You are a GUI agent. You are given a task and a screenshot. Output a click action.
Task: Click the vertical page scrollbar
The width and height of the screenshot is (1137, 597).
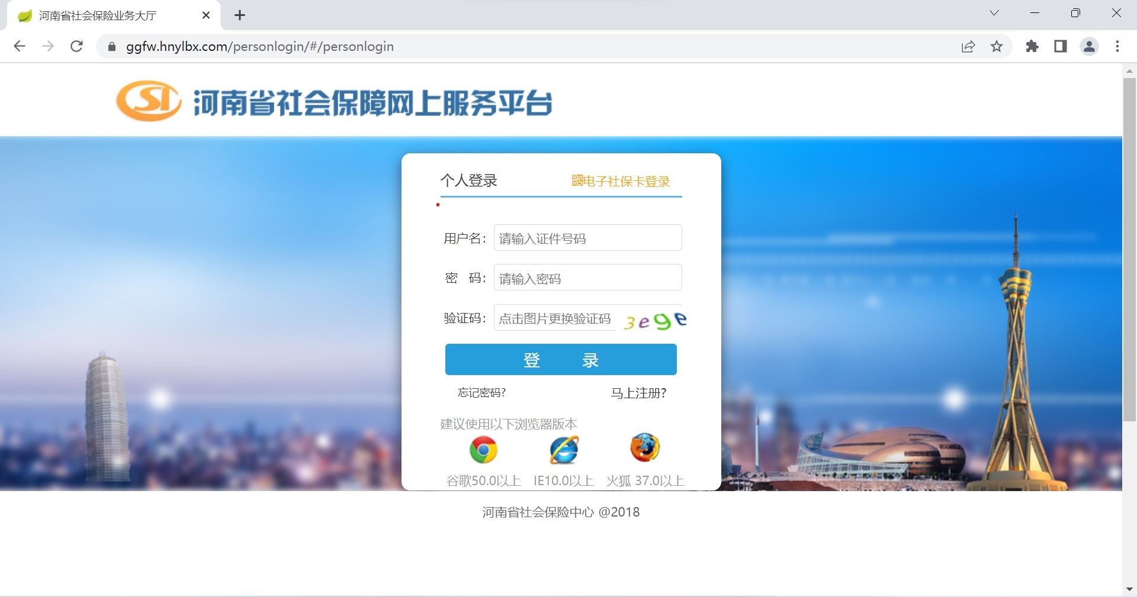tap(1129, 249)
